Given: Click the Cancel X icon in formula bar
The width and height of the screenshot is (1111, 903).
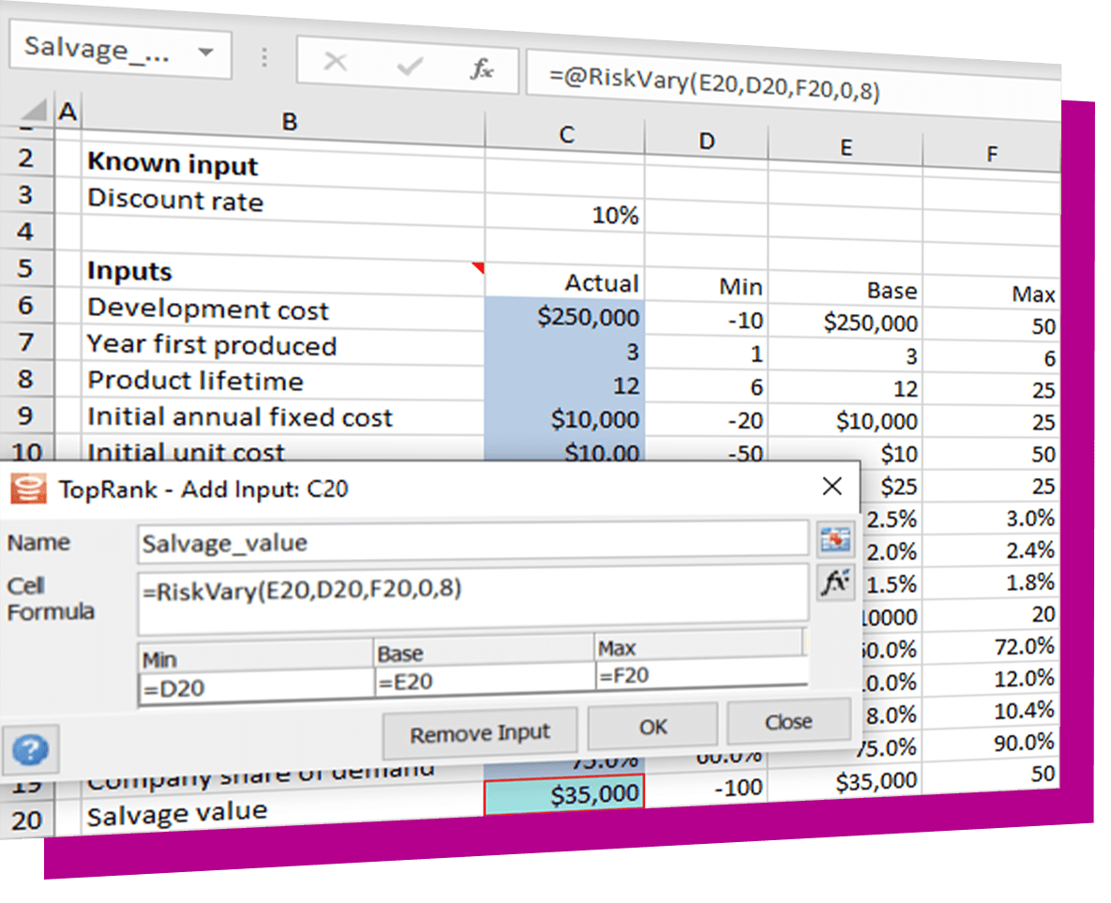Looking at the screenshot, I should [x=335, y=63].
